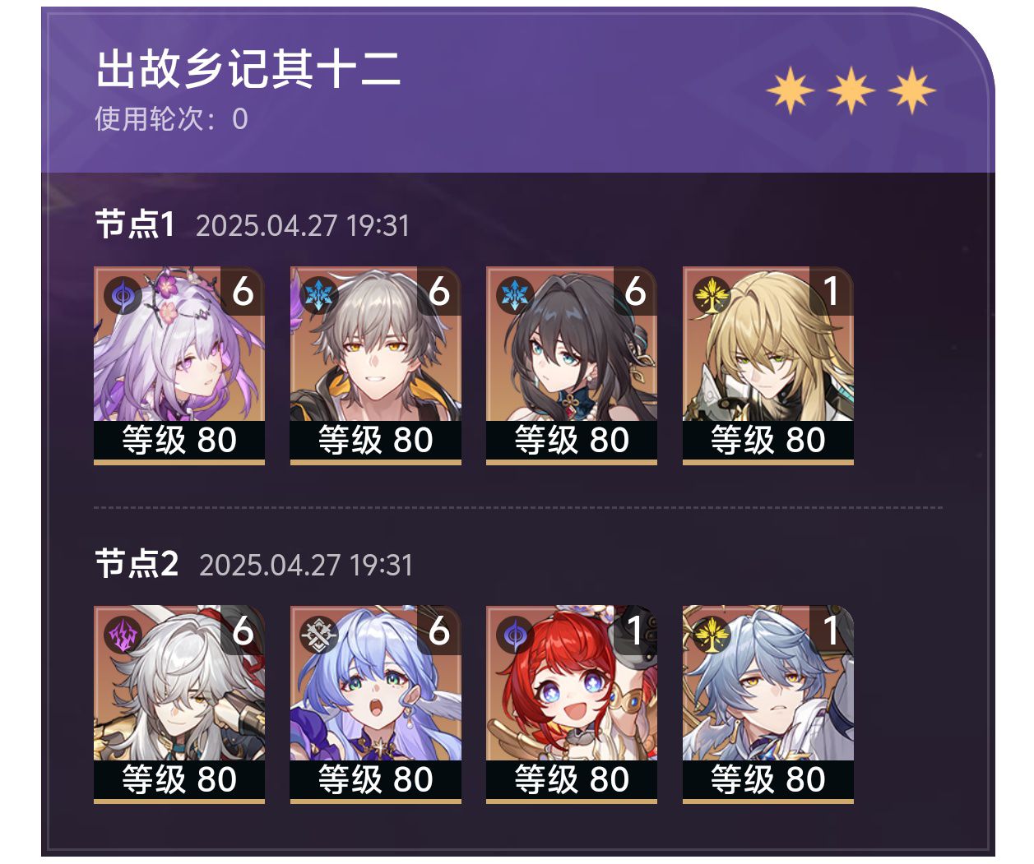
Task: Select the blue-haired singer portrait in Node 2
Action: click(x=375, y=705)
